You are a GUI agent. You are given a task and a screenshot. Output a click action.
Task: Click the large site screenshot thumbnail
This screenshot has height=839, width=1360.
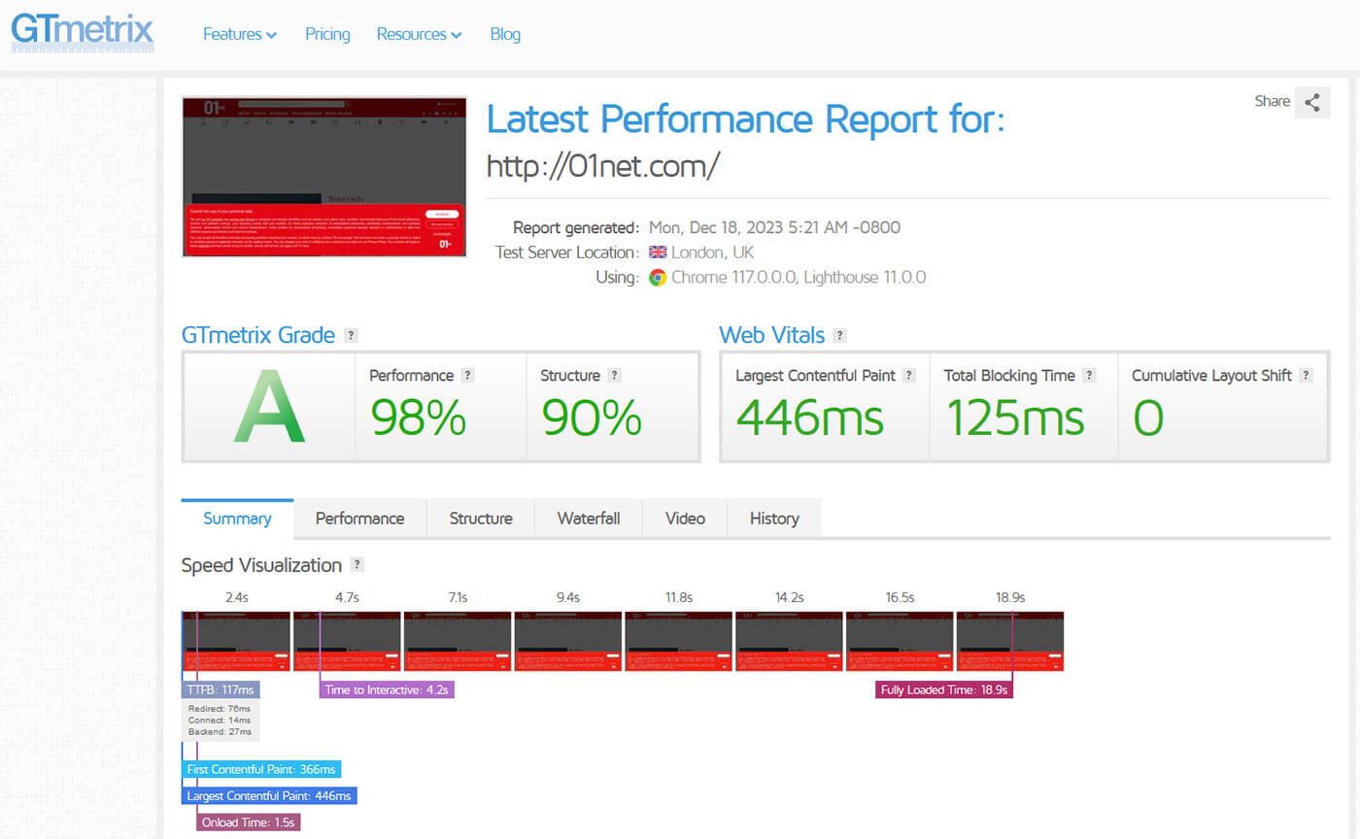324,177
